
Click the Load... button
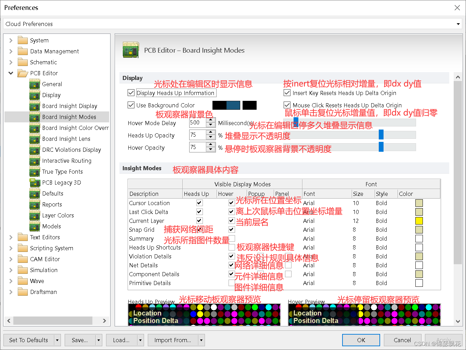pos(121,340)
